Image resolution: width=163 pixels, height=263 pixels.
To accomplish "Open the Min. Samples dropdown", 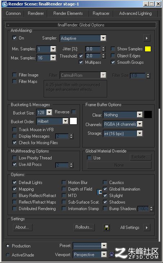I will coord(46,49).
